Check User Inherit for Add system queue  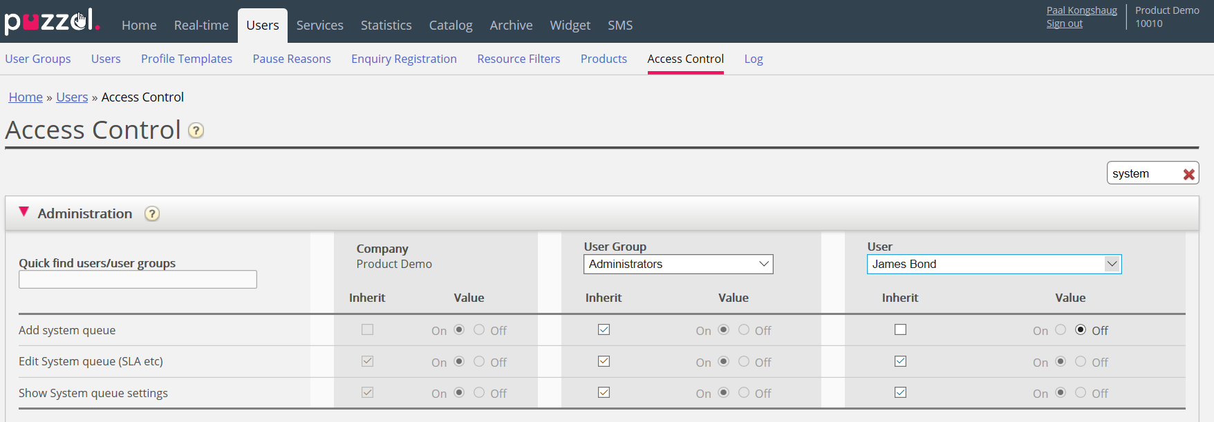900,330
